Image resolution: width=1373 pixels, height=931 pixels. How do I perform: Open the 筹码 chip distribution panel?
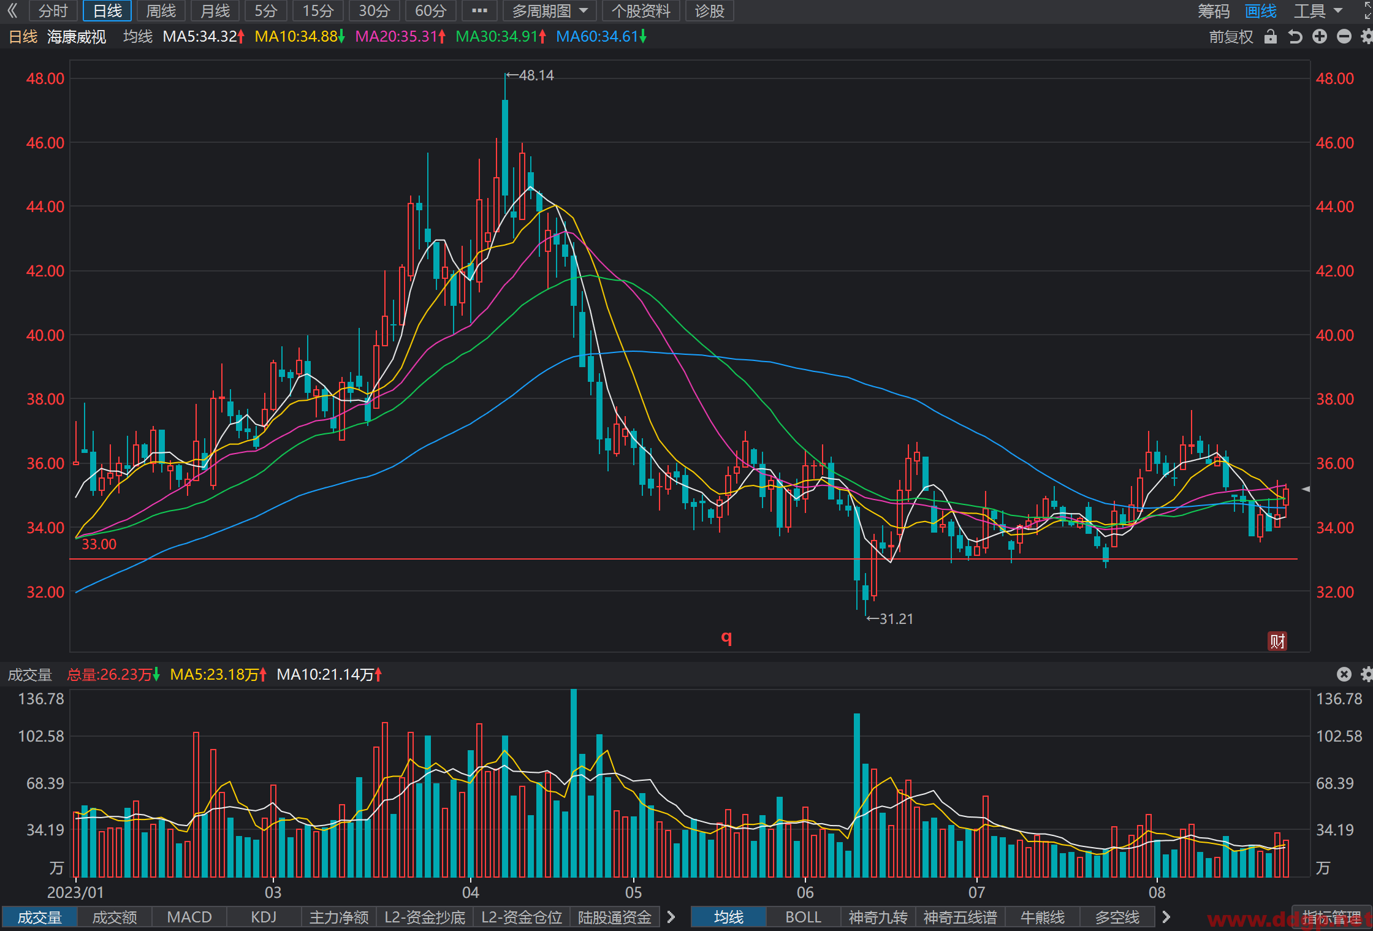(x=1214, y=10)
